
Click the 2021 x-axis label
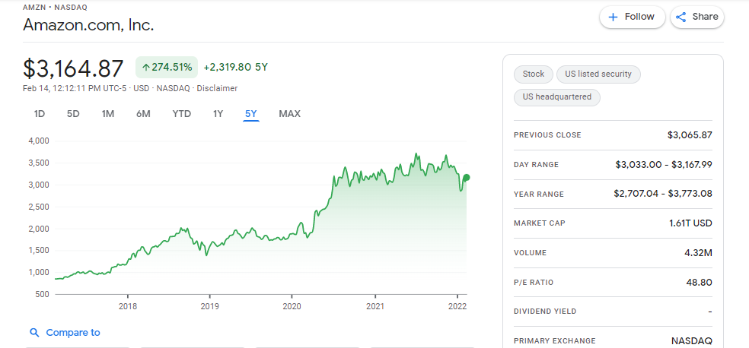click(375, 306)
